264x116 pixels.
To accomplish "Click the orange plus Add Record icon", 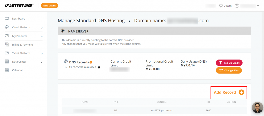I will (241, 92).
